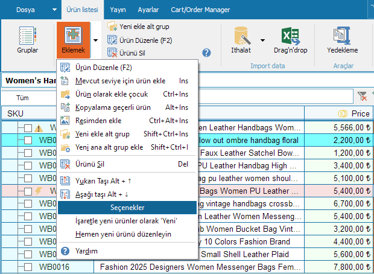The image size is (374, 274).
Task: Click the price 3,200,00 ₺ cell
Action: pyautogui.click(x=338, y=229)
